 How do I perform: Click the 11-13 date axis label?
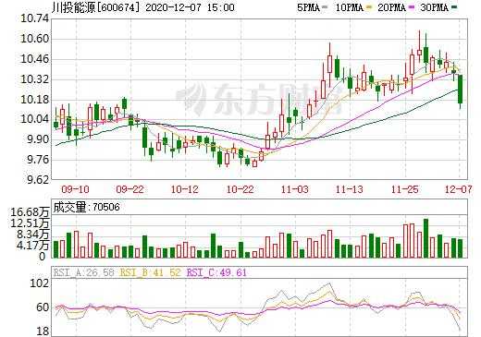pyautogui.click(x=350, y=189)
